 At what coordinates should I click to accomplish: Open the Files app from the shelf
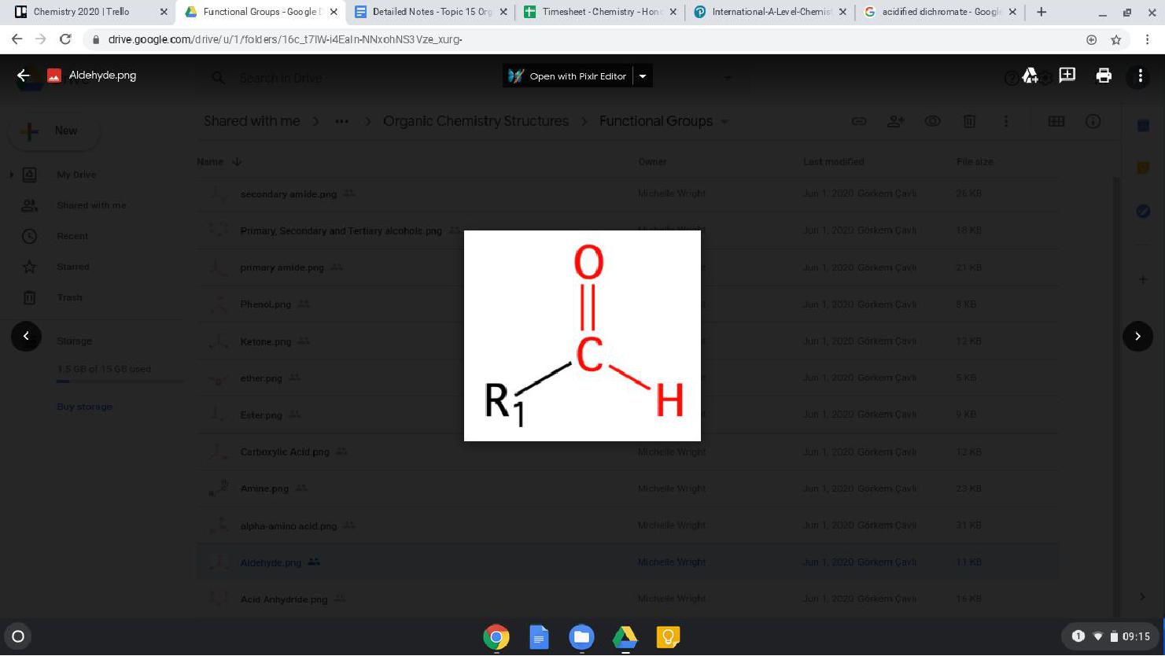[581, 637]
